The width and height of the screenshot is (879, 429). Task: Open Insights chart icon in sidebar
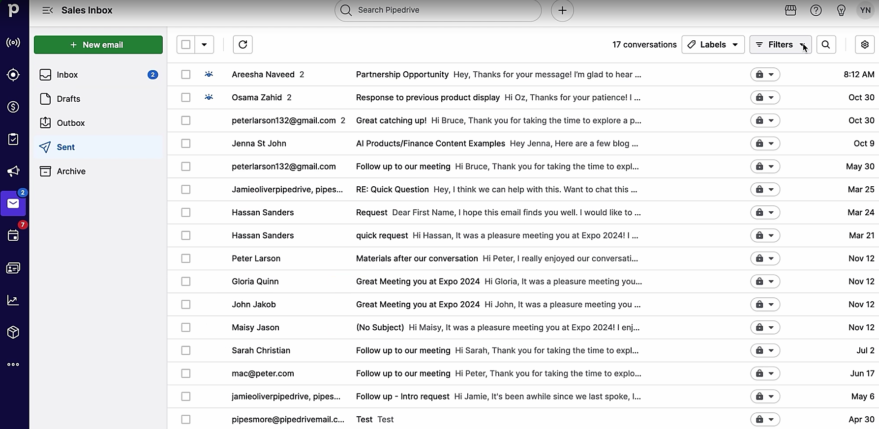13,300
